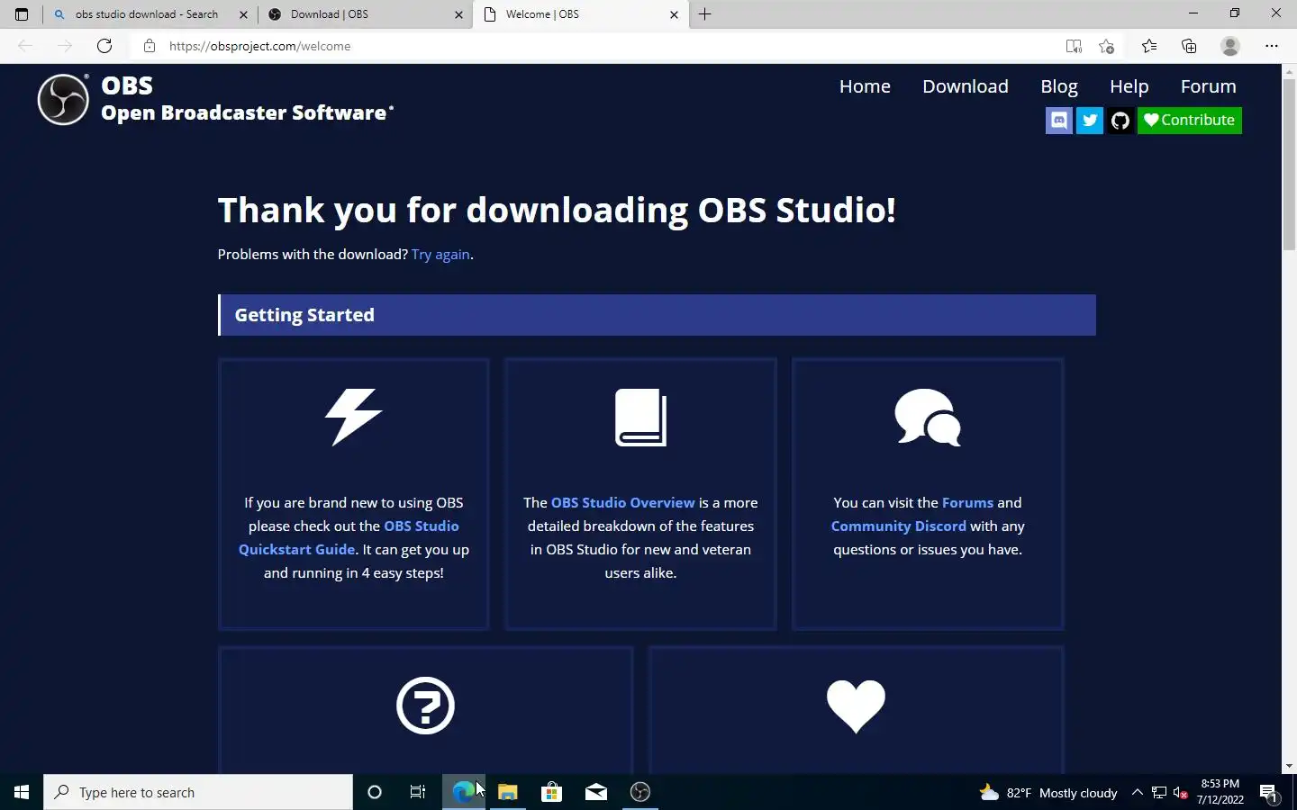Click the vertical page scrollbar thumb
1297x810 pixels.
tap(1289, 166)
